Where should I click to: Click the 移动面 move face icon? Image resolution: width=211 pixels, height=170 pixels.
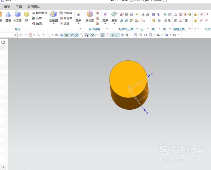pos(90,14)
